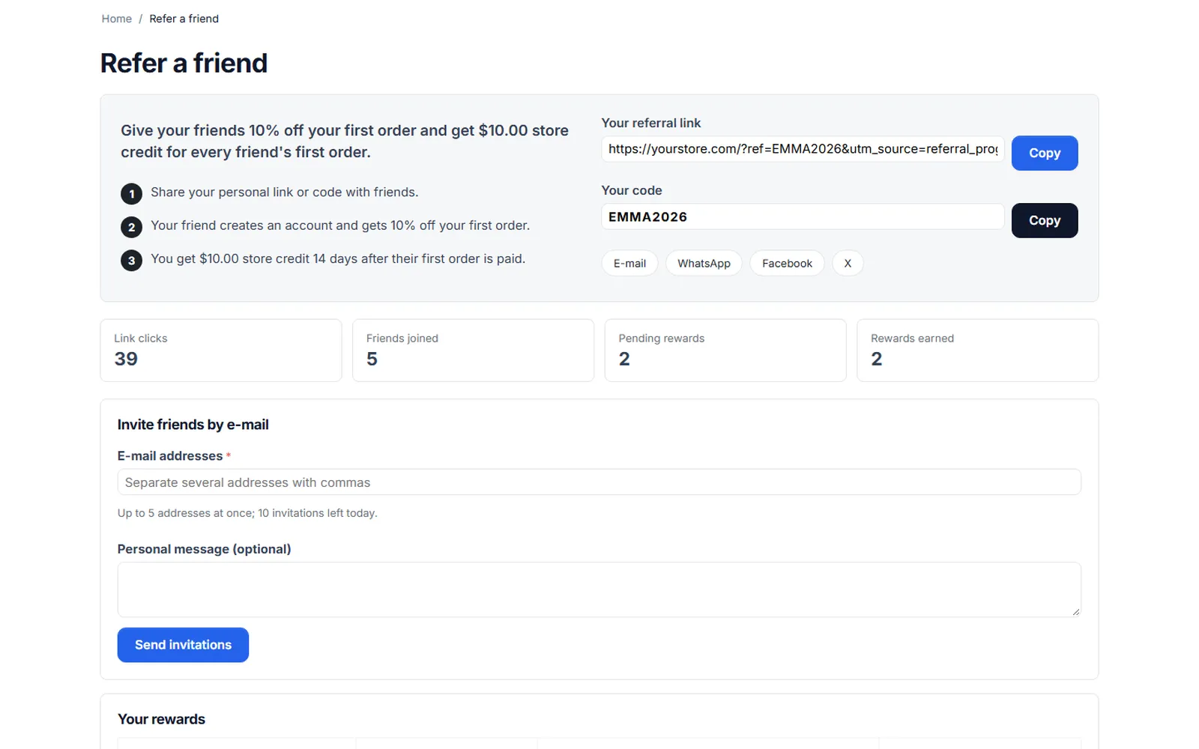Share via WhatsApp button
1199x749 pixels.
[x=704, y=264]
